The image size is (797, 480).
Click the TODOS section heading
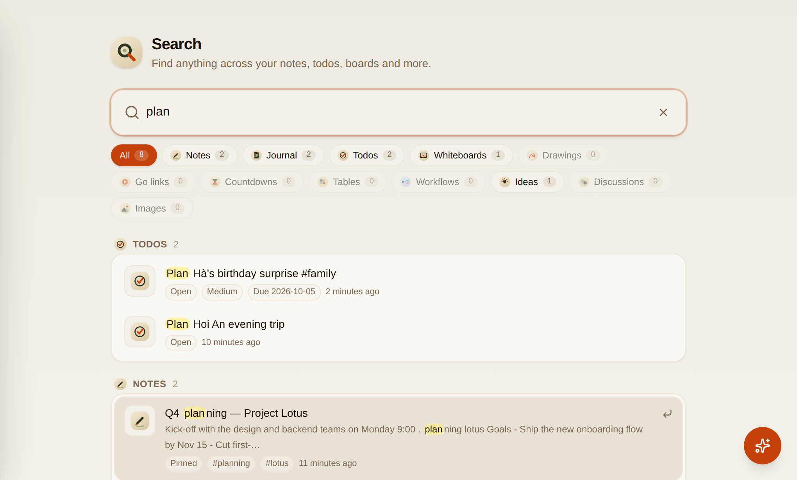150,244
